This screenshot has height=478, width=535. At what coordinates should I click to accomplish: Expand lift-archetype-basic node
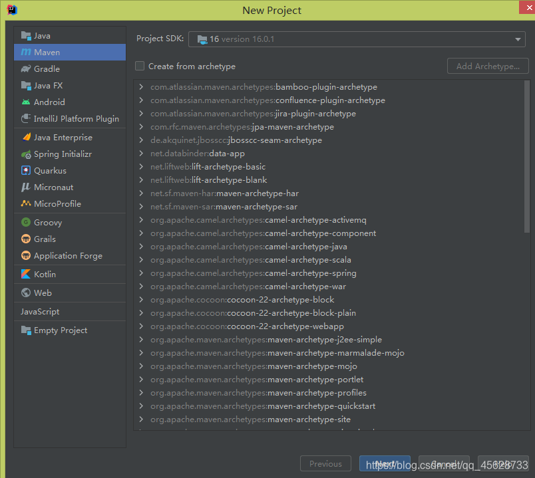[x=141, y=167]
